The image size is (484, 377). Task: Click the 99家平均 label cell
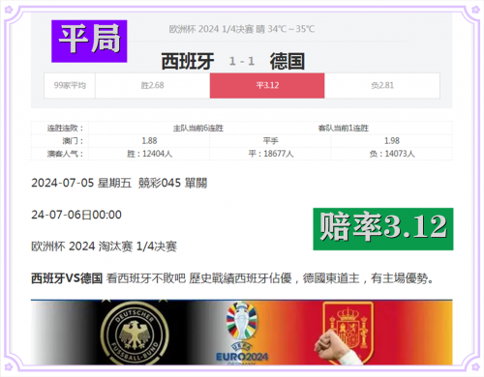pyautogui.click(x=70, y=85)
